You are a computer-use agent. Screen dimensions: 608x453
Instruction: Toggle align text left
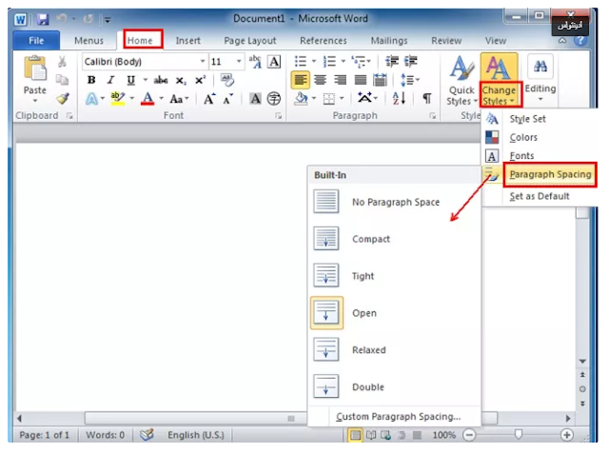tap(301, 80)
